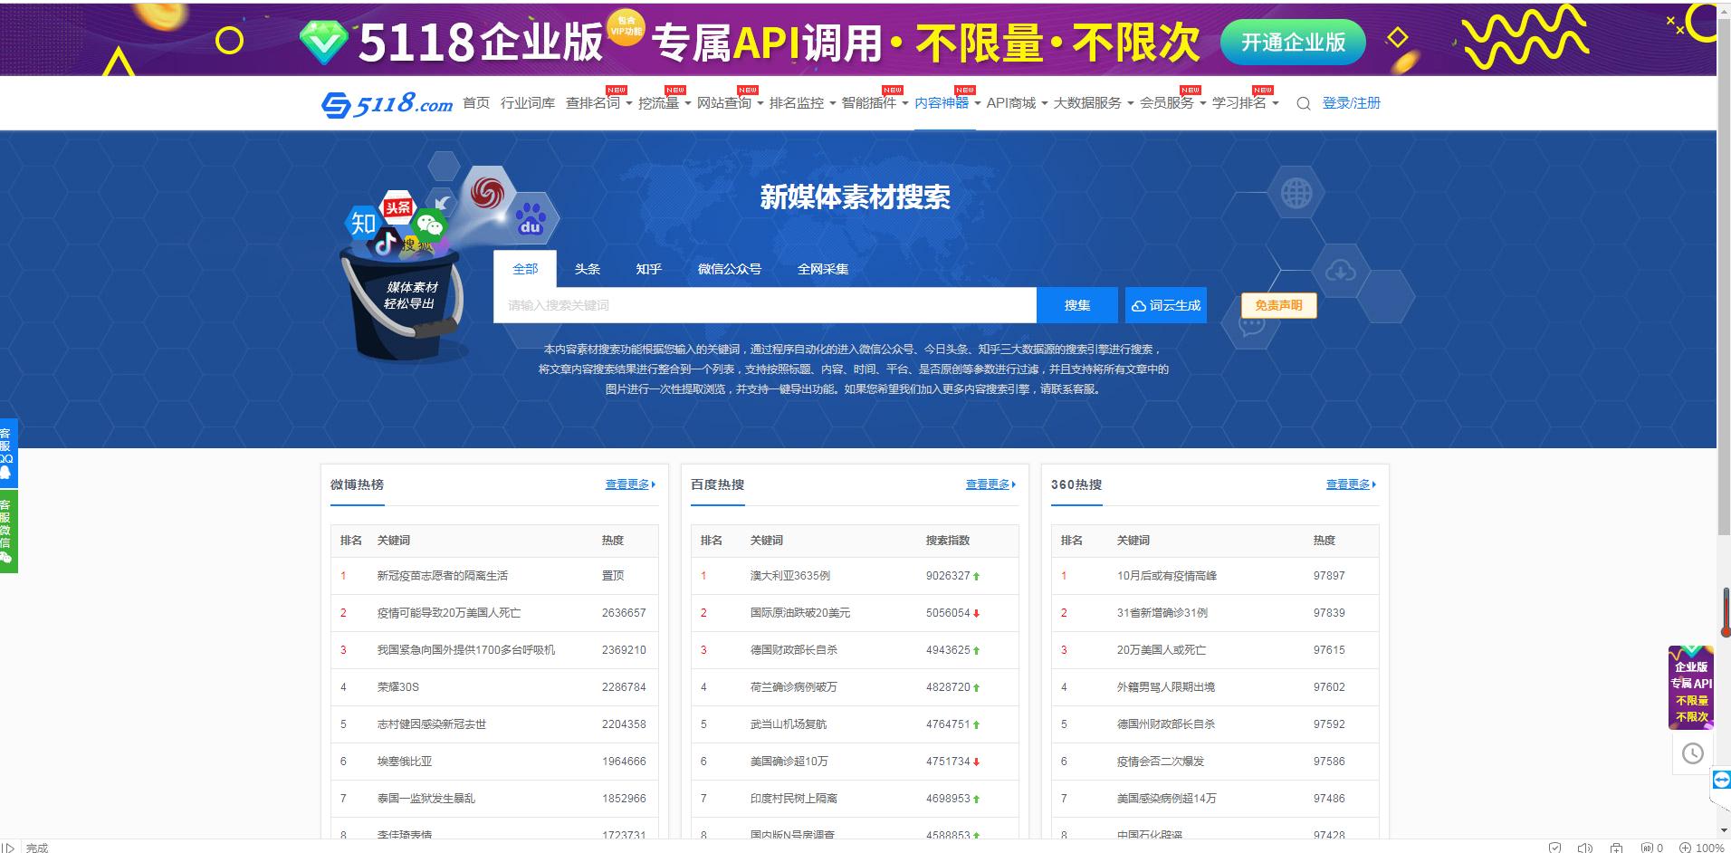Open 德国财政部长自杀 in 百度热搜
The image size is (1731, 853).
[794, 650]
